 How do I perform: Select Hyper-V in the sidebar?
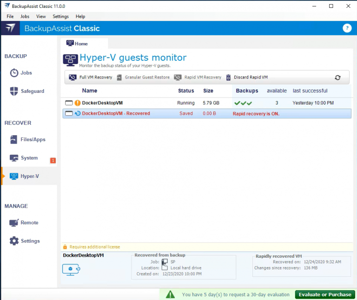click(29, 176)
